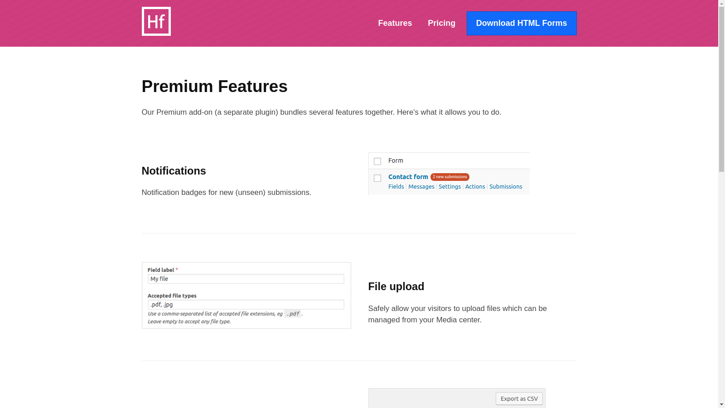Screen dimensions: 725x408
Task: Click the scrollbar down arrow
Action: click(721, 405)
